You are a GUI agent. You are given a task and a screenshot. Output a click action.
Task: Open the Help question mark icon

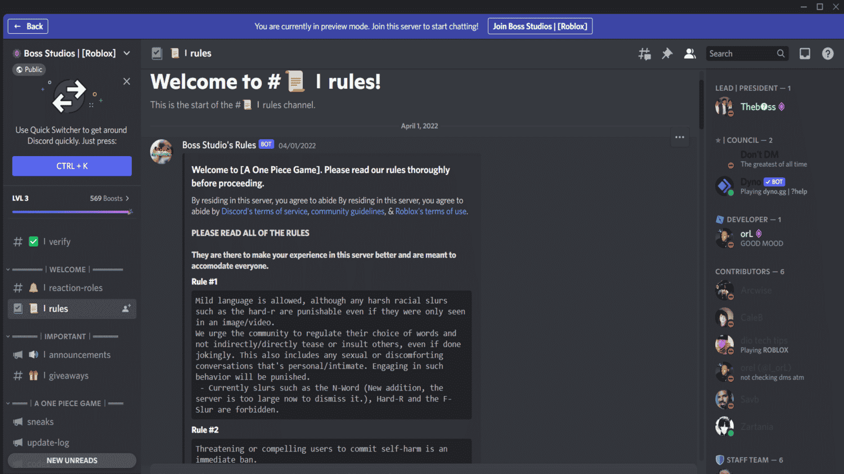[828, 53]
